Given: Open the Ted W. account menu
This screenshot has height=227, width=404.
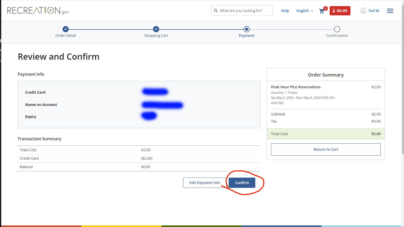Looking at the screenshot, I should [x=374, y=11].
